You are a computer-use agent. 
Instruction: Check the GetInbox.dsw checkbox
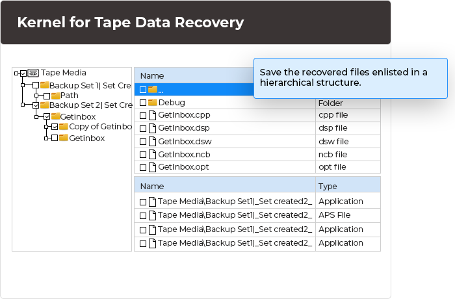tap(143, 142)
